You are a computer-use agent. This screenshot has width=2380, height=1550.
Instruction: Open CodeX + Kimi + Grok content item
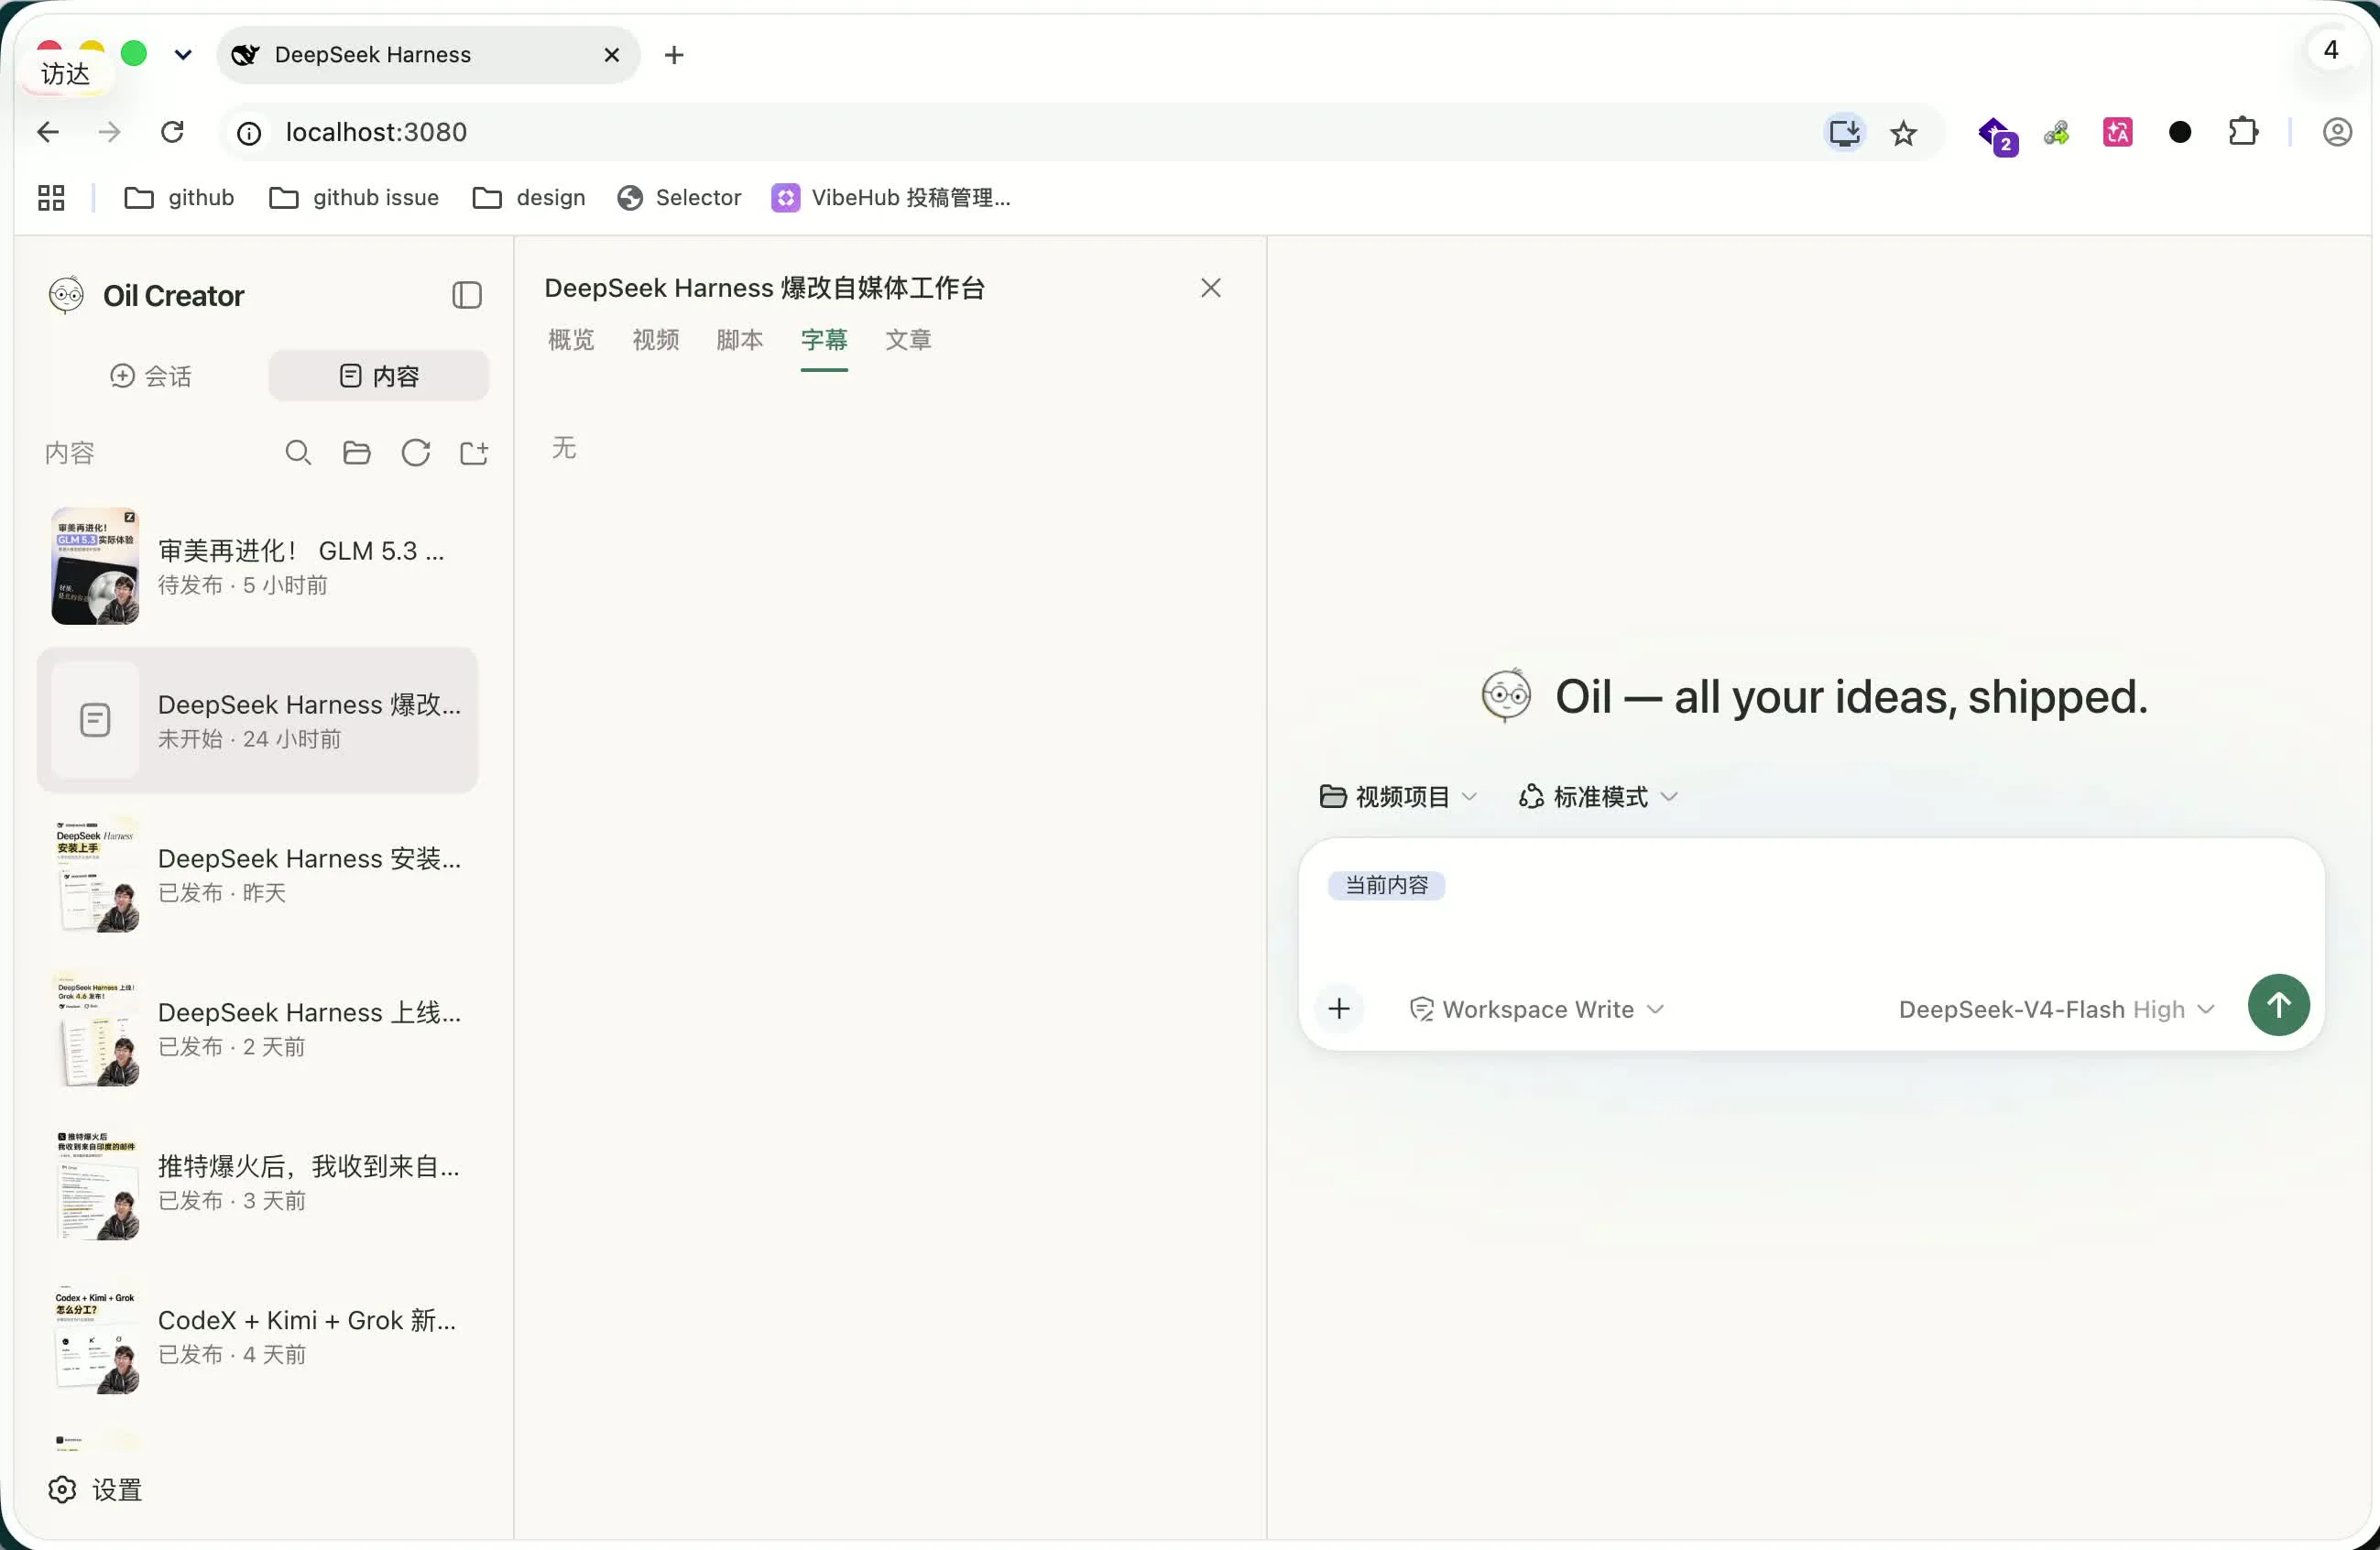[258, 1336]
